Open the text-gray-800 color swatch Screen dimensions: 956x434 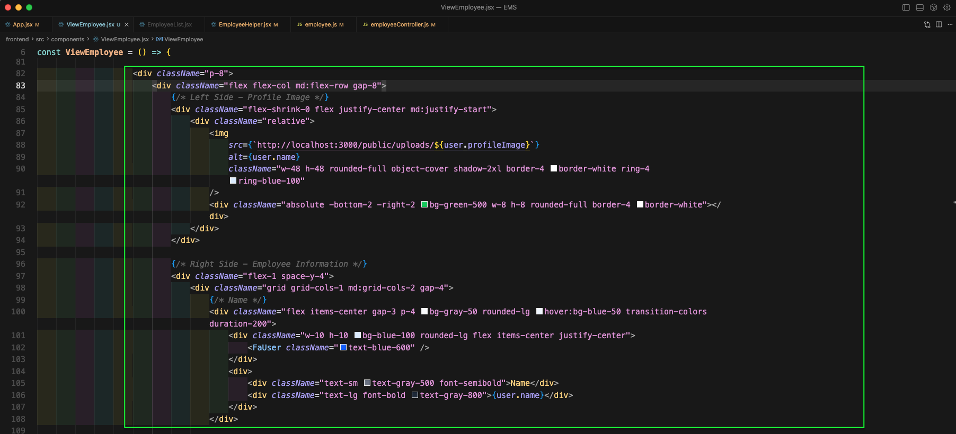pos(415,395)
